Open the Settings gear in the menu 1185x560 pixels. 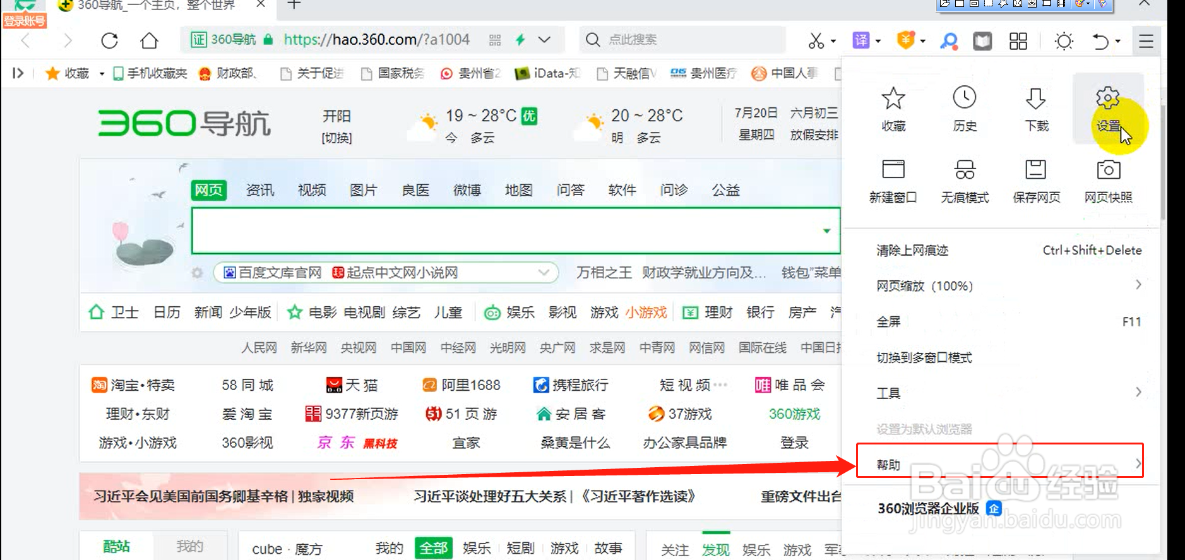click(x=1108, y=109)
